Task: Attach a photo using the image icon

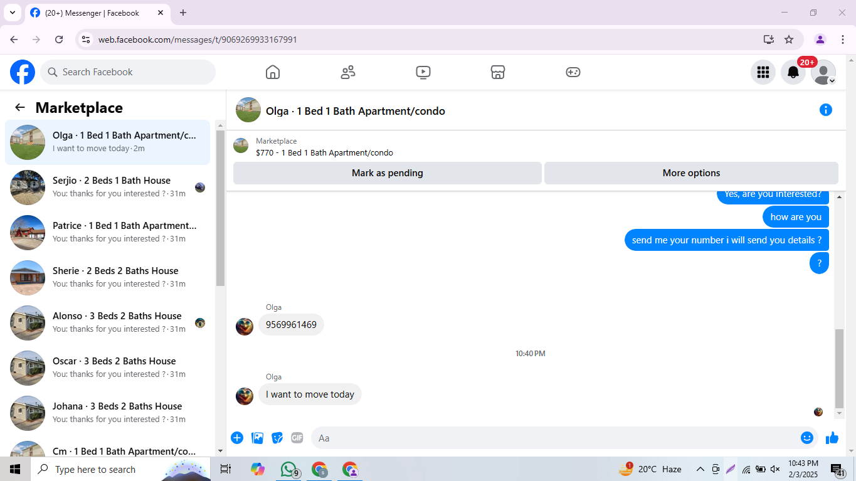Action: [257, 438]
